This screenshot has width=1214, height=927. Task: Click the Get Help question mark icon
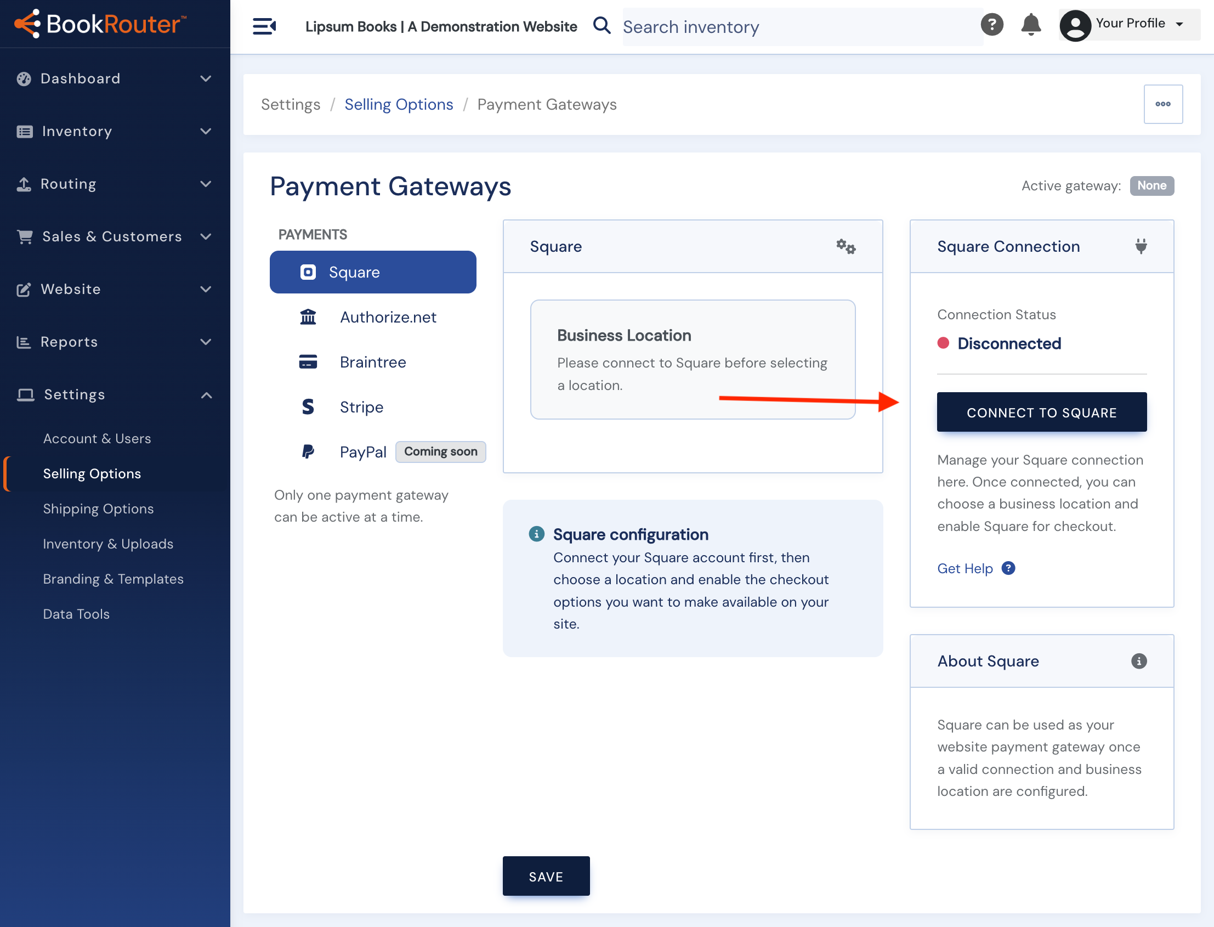pyautogui.click(x=1008, y=568)
